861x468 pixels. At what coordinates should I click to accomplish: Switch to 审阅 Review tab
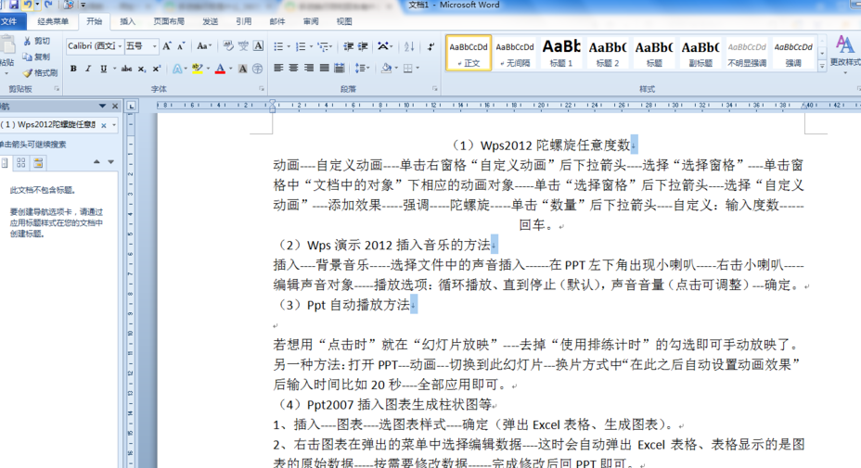(x=311, y=22)
